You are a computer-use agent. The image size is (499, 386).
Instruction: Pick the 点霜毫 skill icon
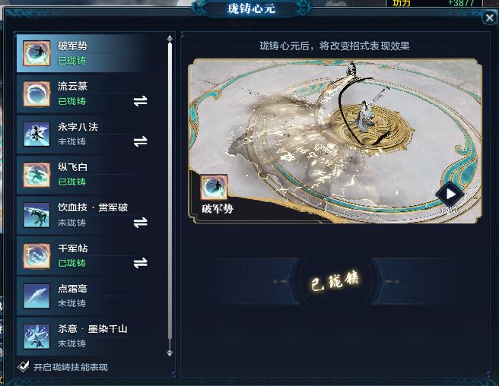pos(37,296)
